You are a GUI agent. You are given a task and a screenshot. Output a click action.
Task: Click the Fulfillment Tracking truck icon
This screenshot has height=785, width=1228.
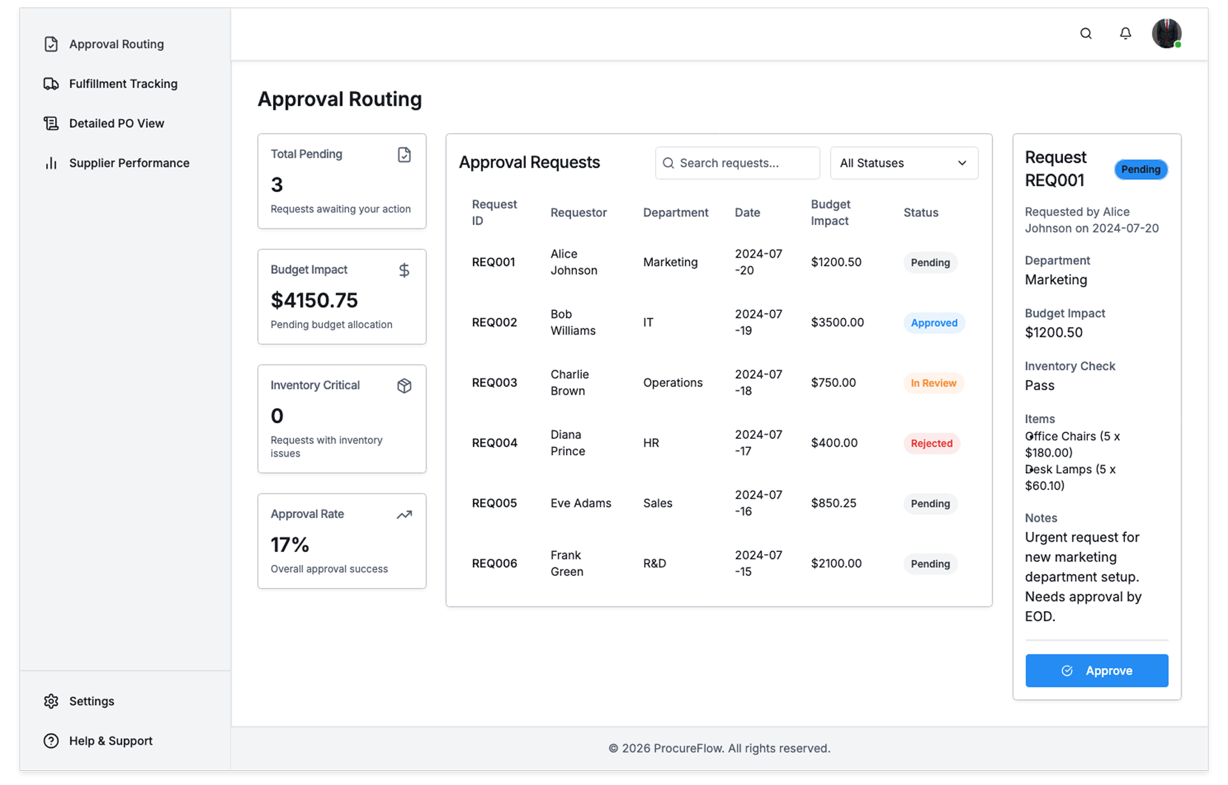51,84
